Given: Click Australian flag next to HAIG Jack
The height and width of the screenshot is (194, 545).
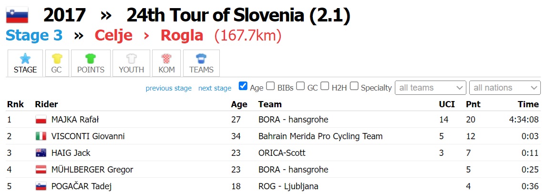Looking at the screenshot, I should (41, 153).
